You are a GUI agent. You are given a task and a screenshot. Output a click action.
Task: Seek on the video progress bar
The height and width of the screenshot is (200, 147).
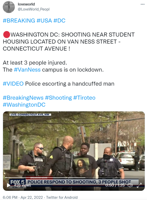coord(74,177)
